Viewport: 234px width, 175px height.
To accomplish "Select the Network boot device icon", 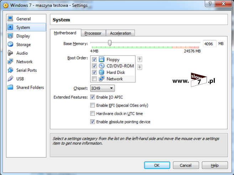I will tap(102, 78).
